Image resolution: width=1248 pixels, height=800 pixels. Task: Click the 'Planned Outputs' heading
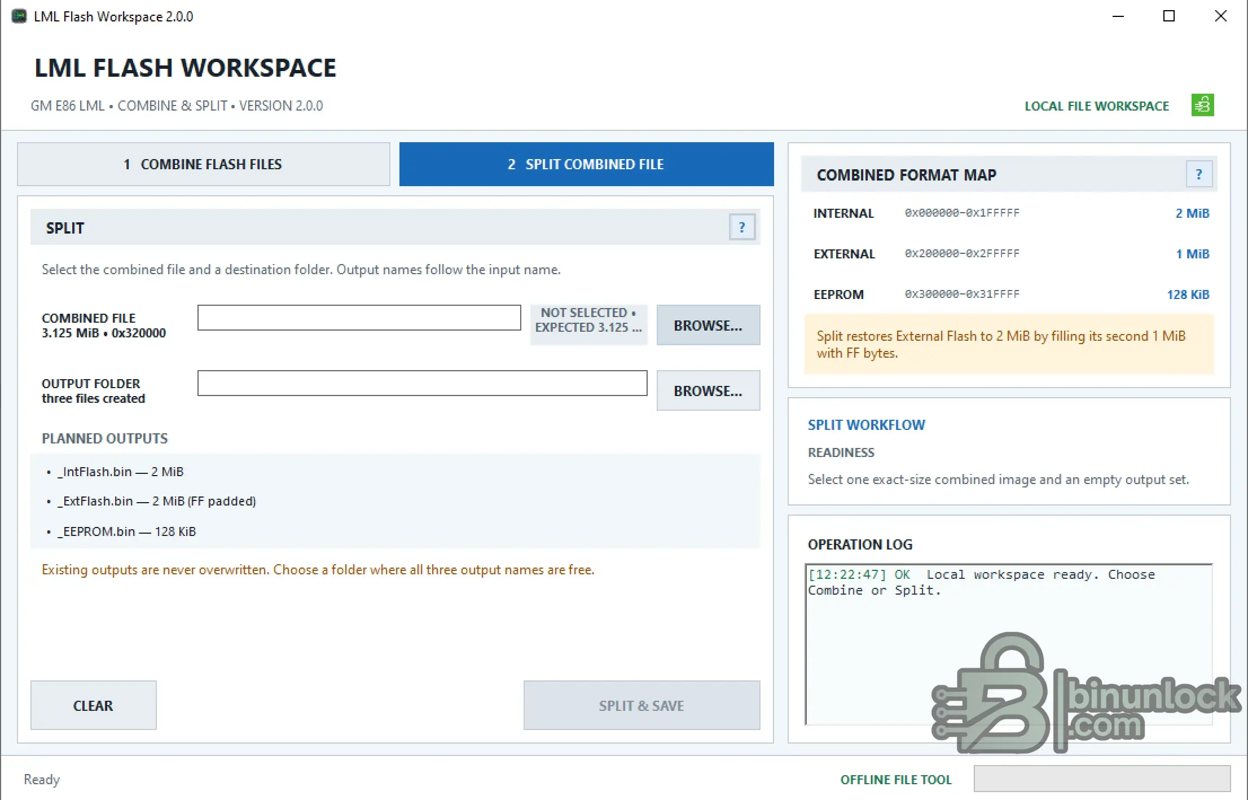point(105,438)
